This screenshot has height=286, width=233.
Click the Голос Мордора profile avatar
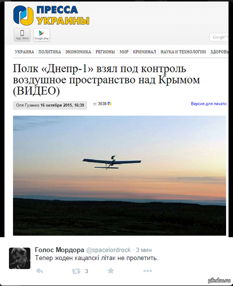click(x=20, y=258)
